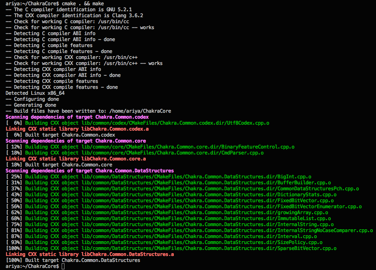Click 'Check for working CXX compiler: /usr/bin/c++ -- works'

[x=84, y=64]
